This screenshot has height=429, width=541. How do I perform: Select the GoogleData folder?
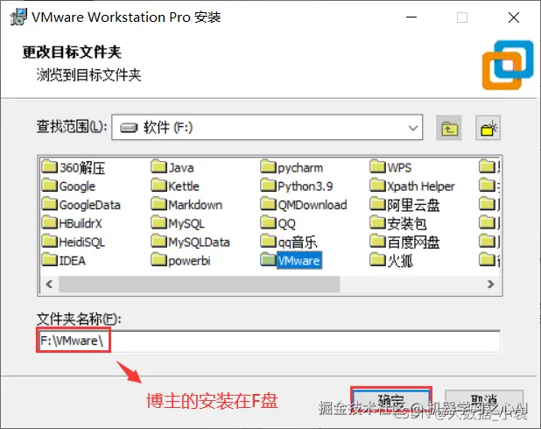(x=81, y=205)
